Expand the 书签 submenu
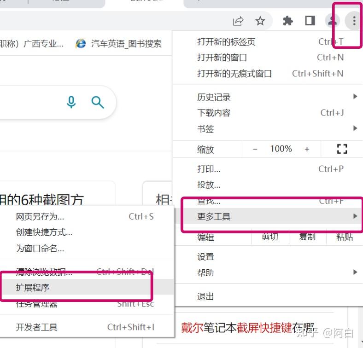This screenshot has height=348, width=363. 268,128
